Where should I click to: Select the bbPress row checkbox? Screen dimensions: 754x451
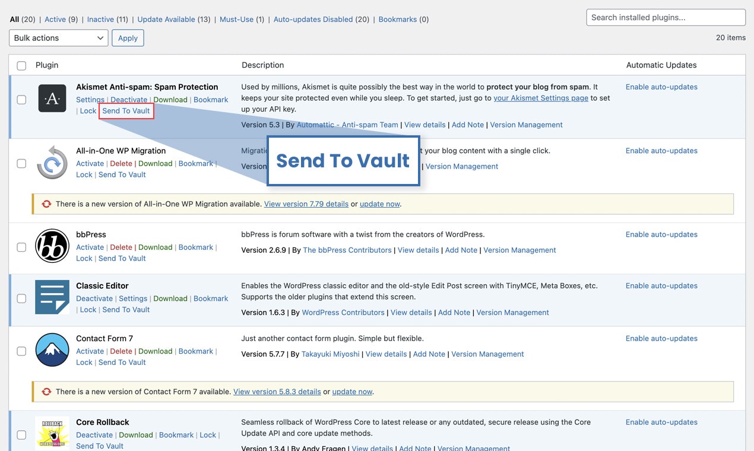21,247
